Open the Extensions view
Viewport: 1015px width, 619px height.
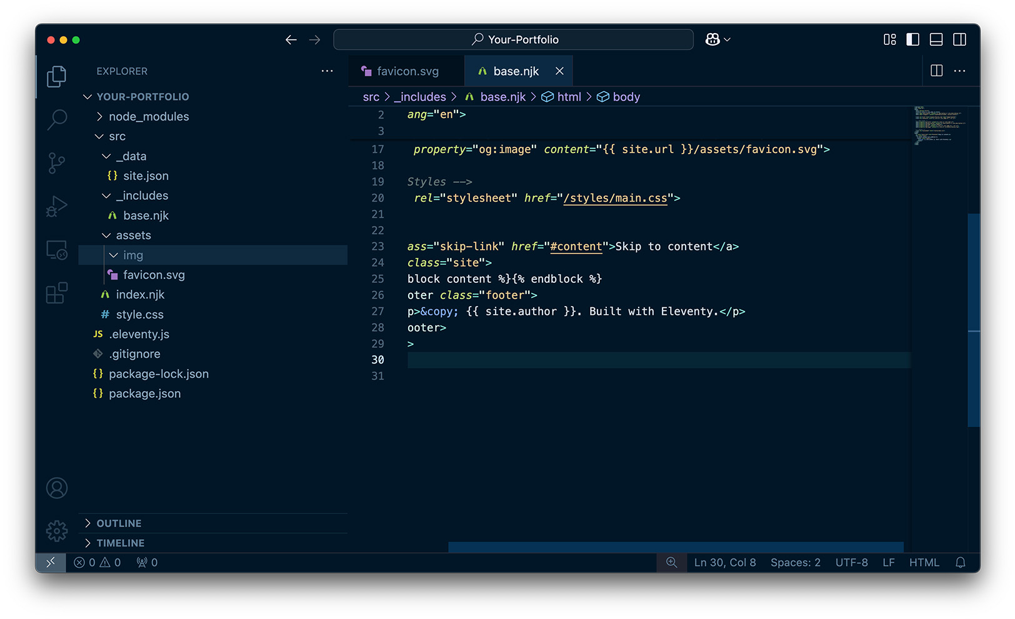[x=56, y=293]
